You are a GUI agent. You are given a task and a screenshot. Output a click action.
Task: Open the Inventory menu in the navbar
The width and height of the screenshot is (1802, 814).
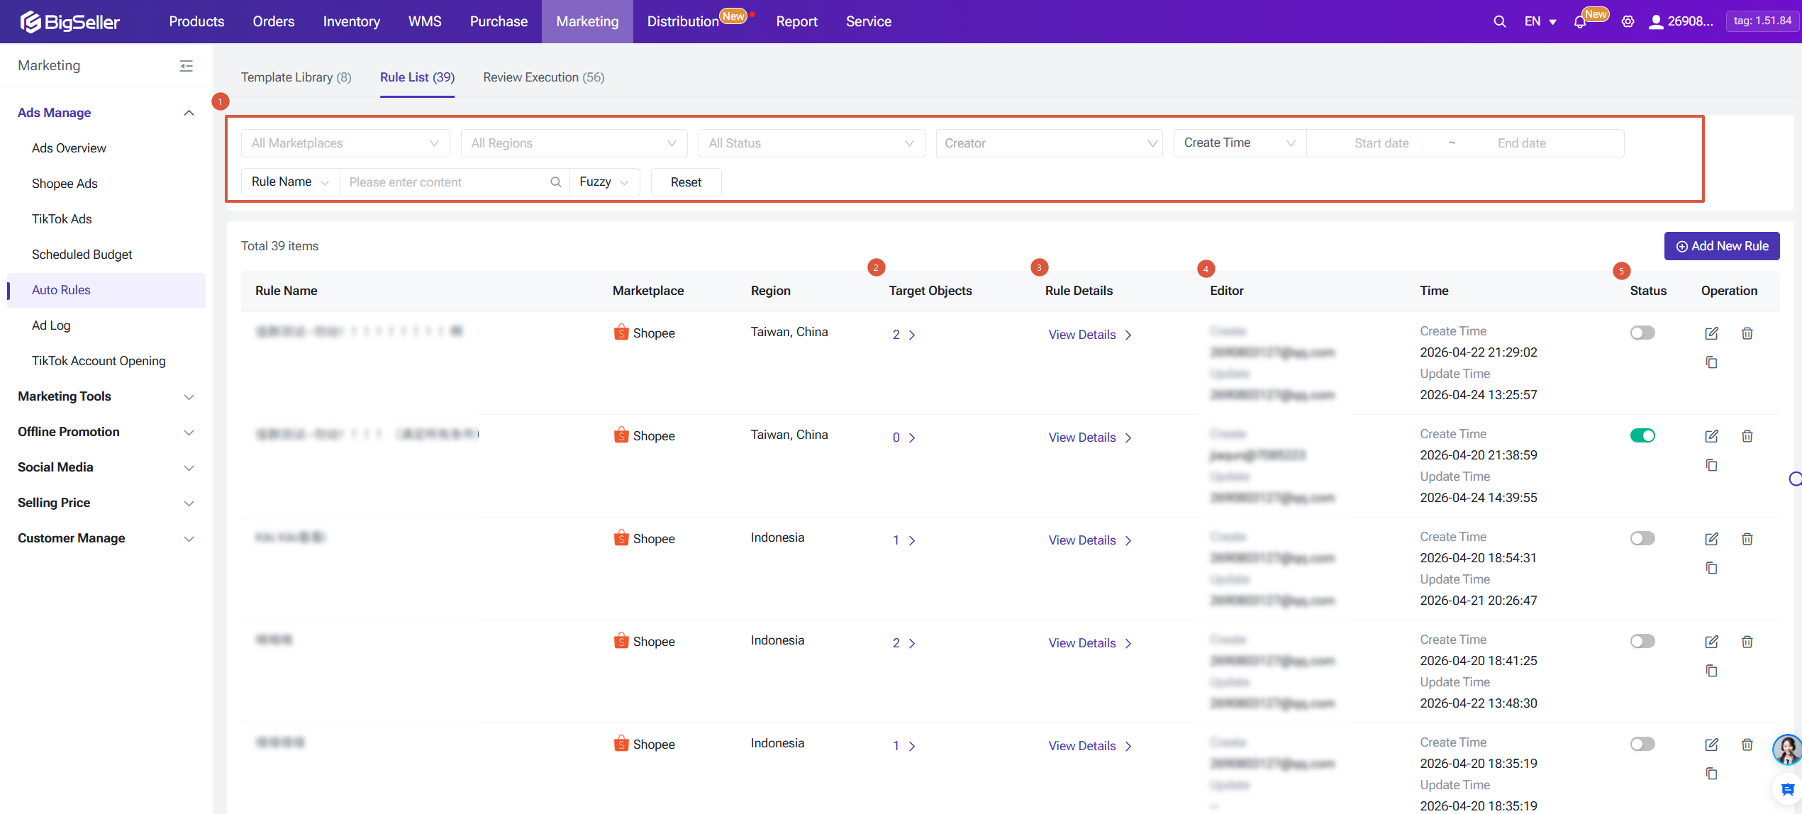point(351,22)
